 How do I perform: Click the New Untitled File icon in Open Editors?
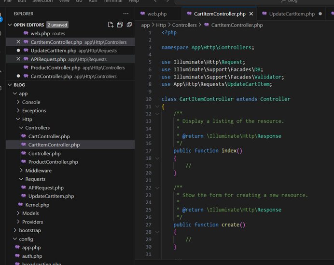click(111, 25)
